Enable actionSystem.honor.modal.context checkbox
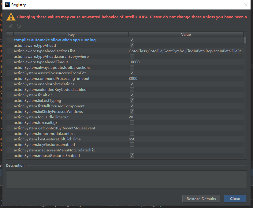253x208 pixels. [x=132, y=133]
